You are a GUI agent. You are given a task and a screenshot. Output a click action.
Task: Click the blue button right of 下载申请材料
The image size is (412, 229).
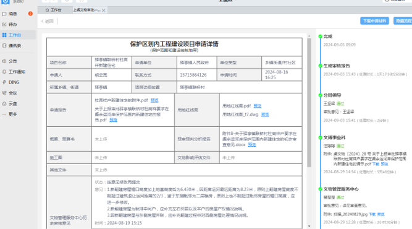pos(403,21)
